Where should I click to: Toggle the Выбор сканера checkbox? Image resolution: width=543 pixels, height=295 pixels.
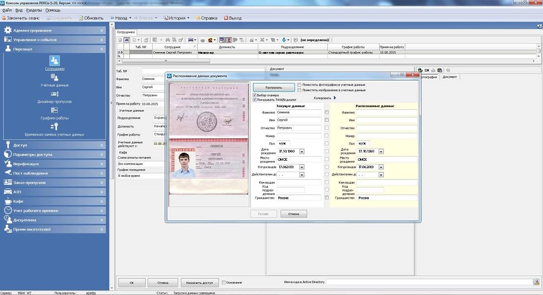tap(254, 94)
